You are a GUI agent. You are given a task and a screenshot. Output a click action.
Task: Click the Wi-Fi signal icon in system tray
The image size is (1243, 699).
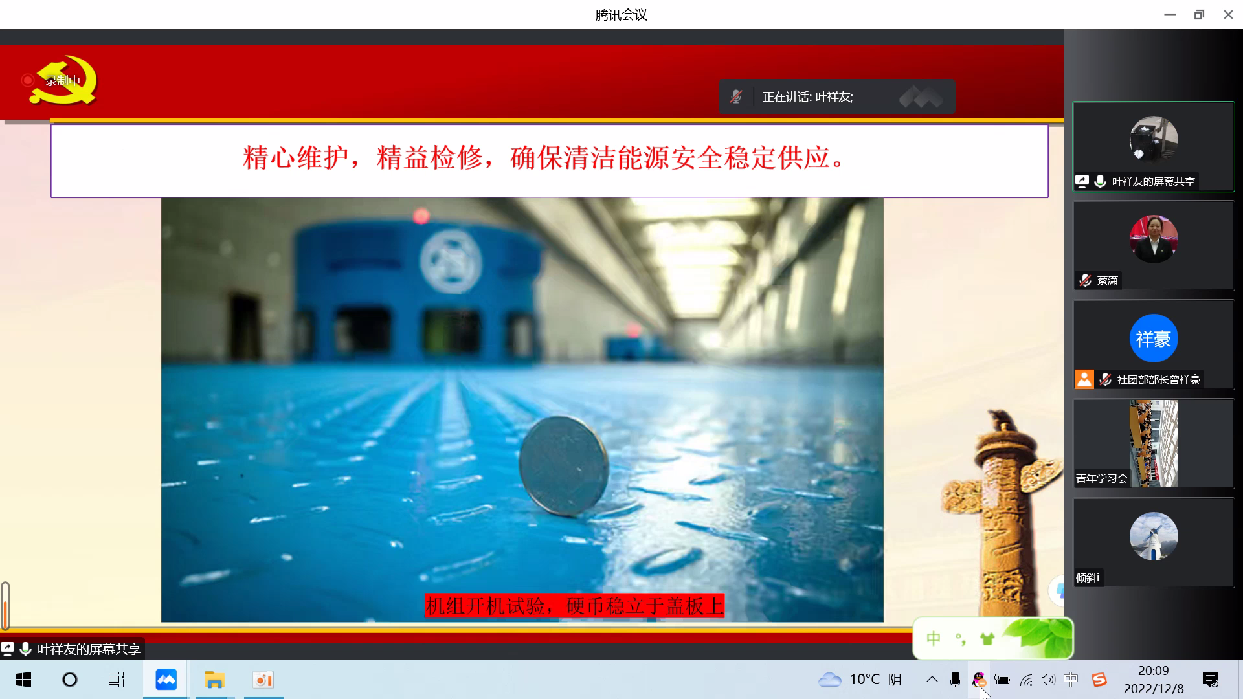click(1026, 680)
